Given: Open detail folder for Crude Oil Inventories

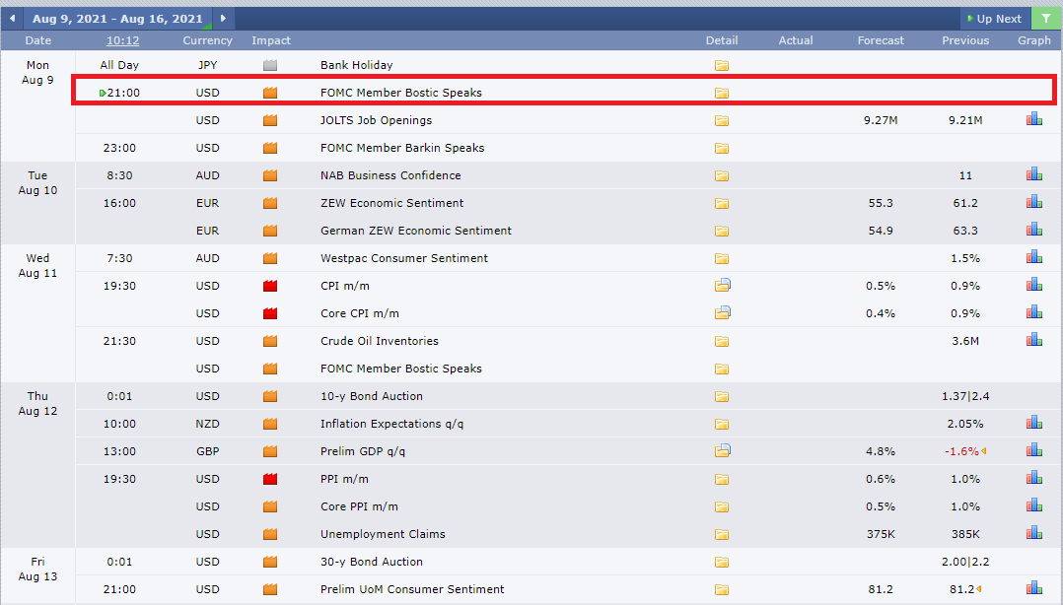Looking at the screenshot, I should 722,342.
